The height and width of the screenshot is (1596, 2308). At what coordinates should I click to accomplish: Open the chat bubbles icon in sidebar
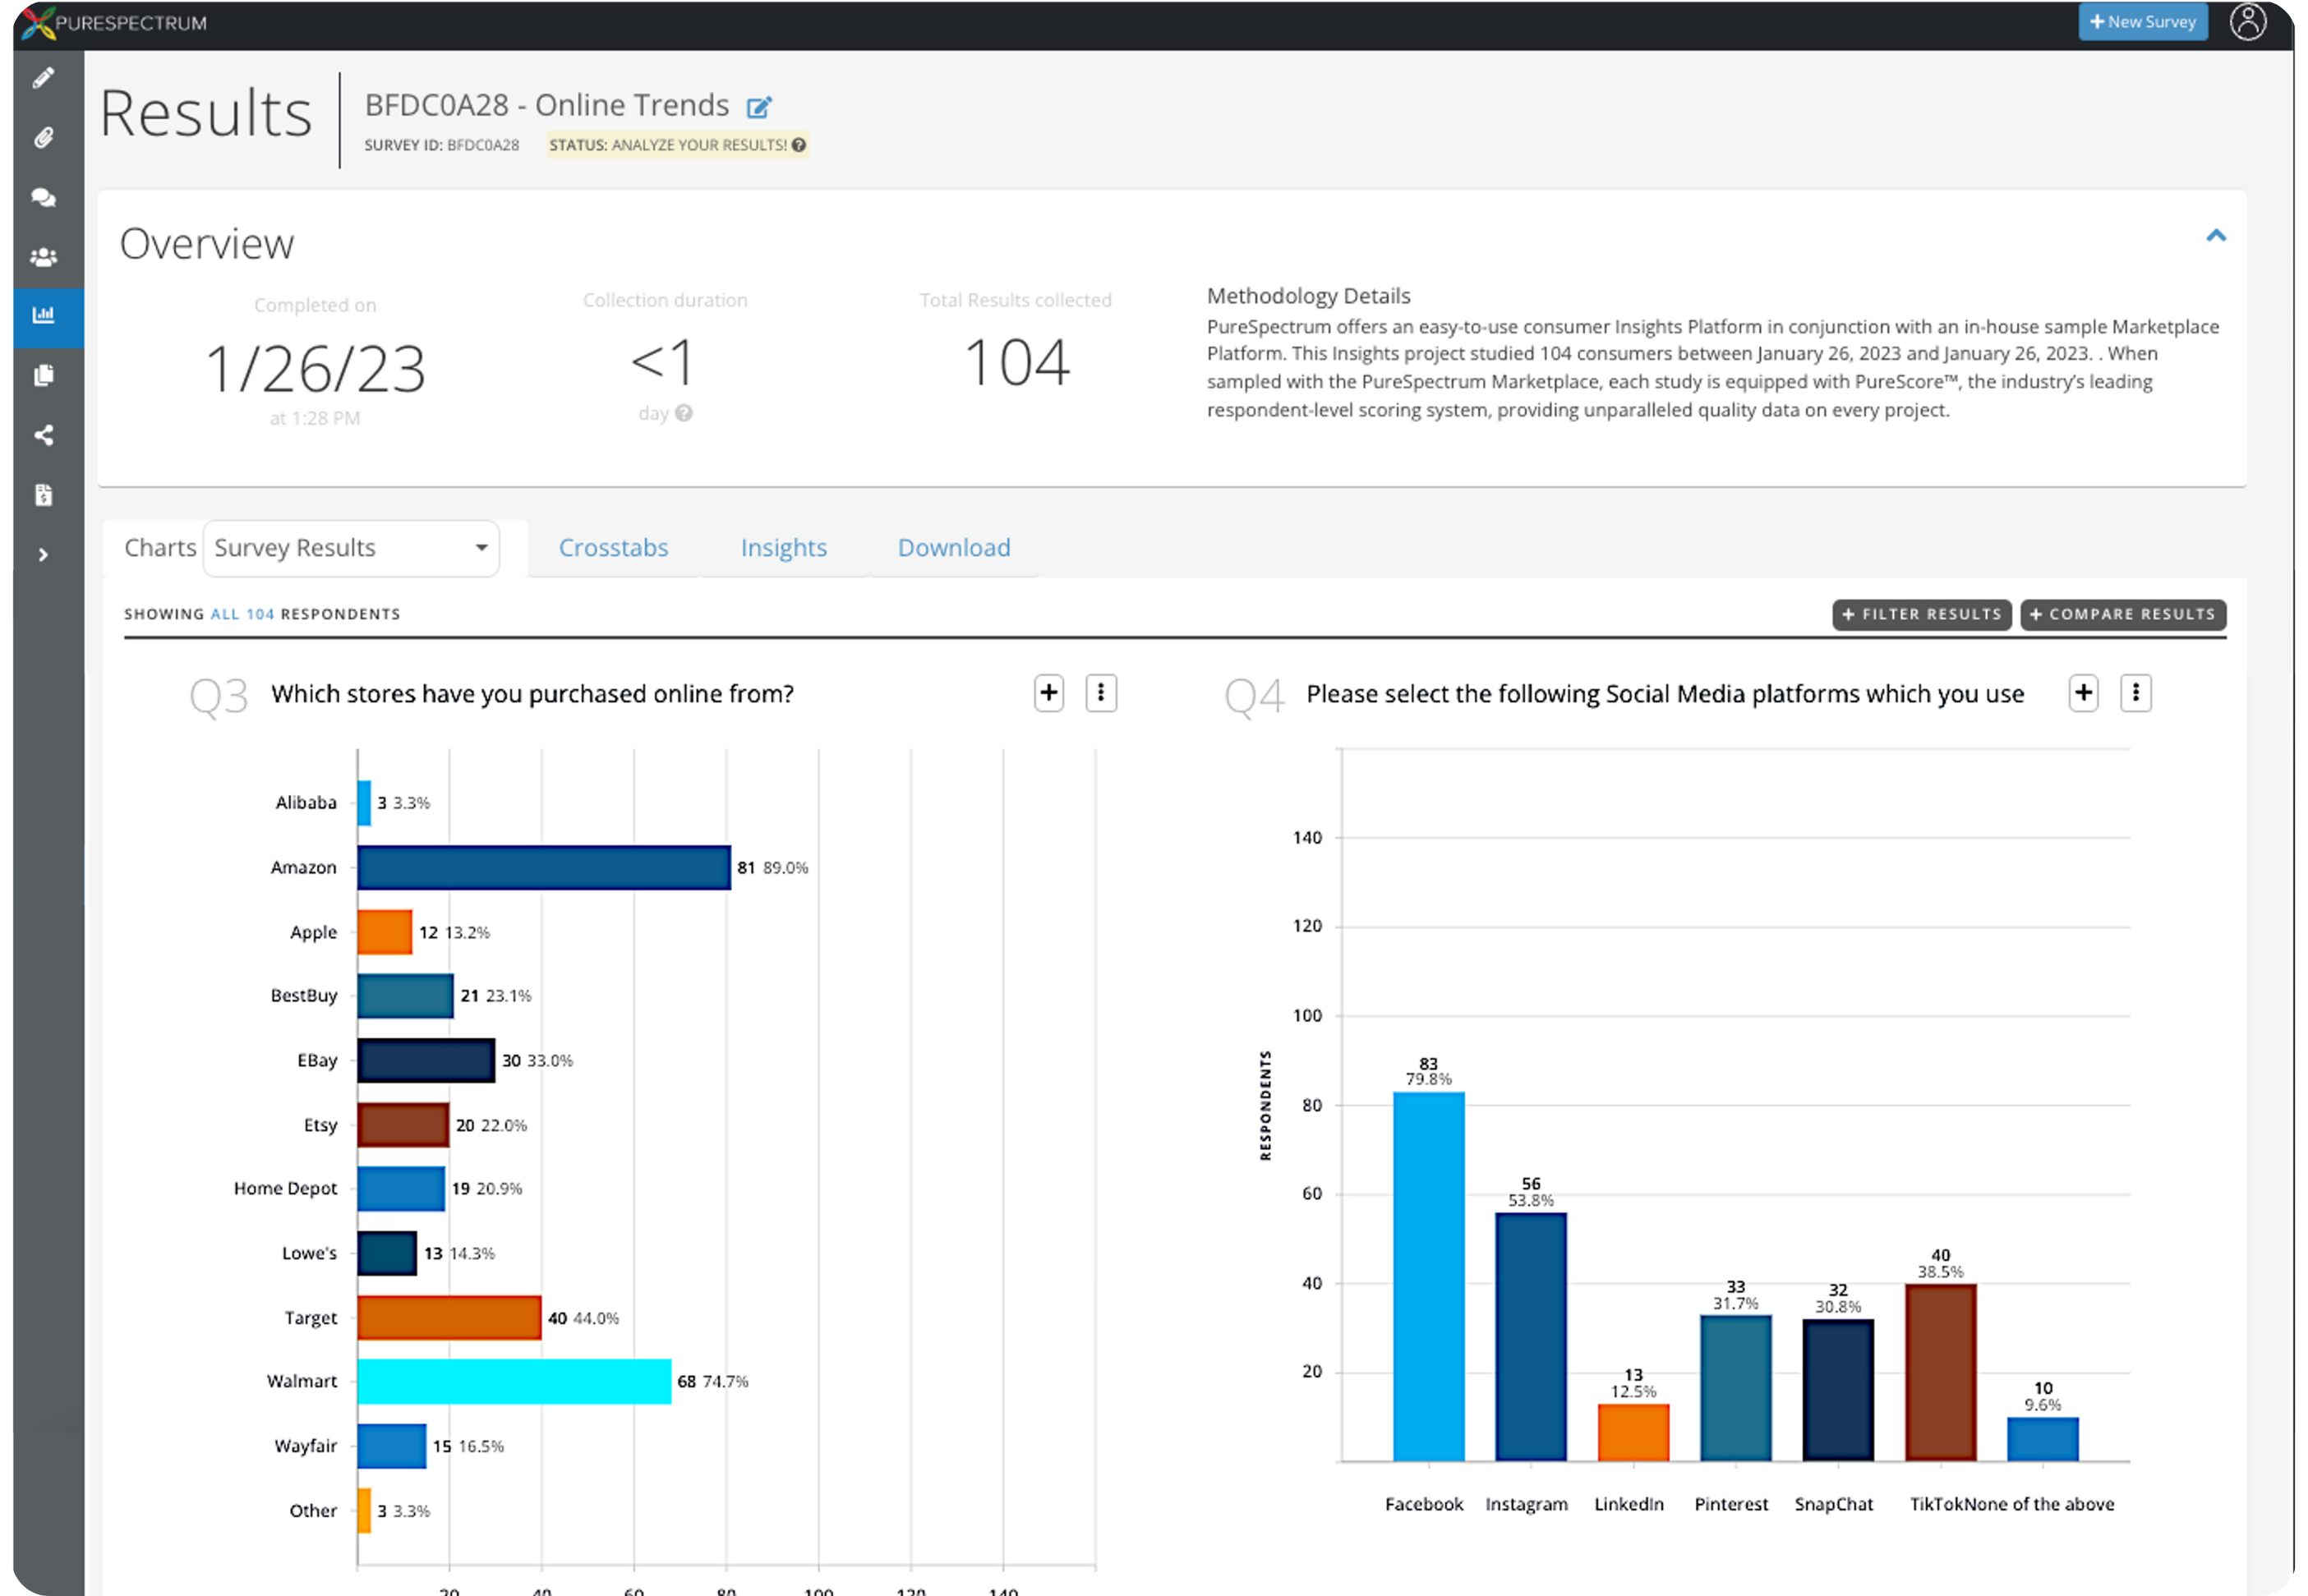44,197
